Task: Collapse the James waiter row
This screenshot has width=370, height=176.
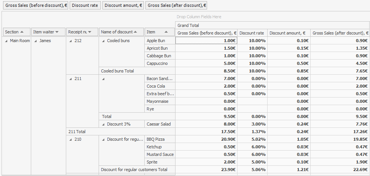Action: coord(35,41)
